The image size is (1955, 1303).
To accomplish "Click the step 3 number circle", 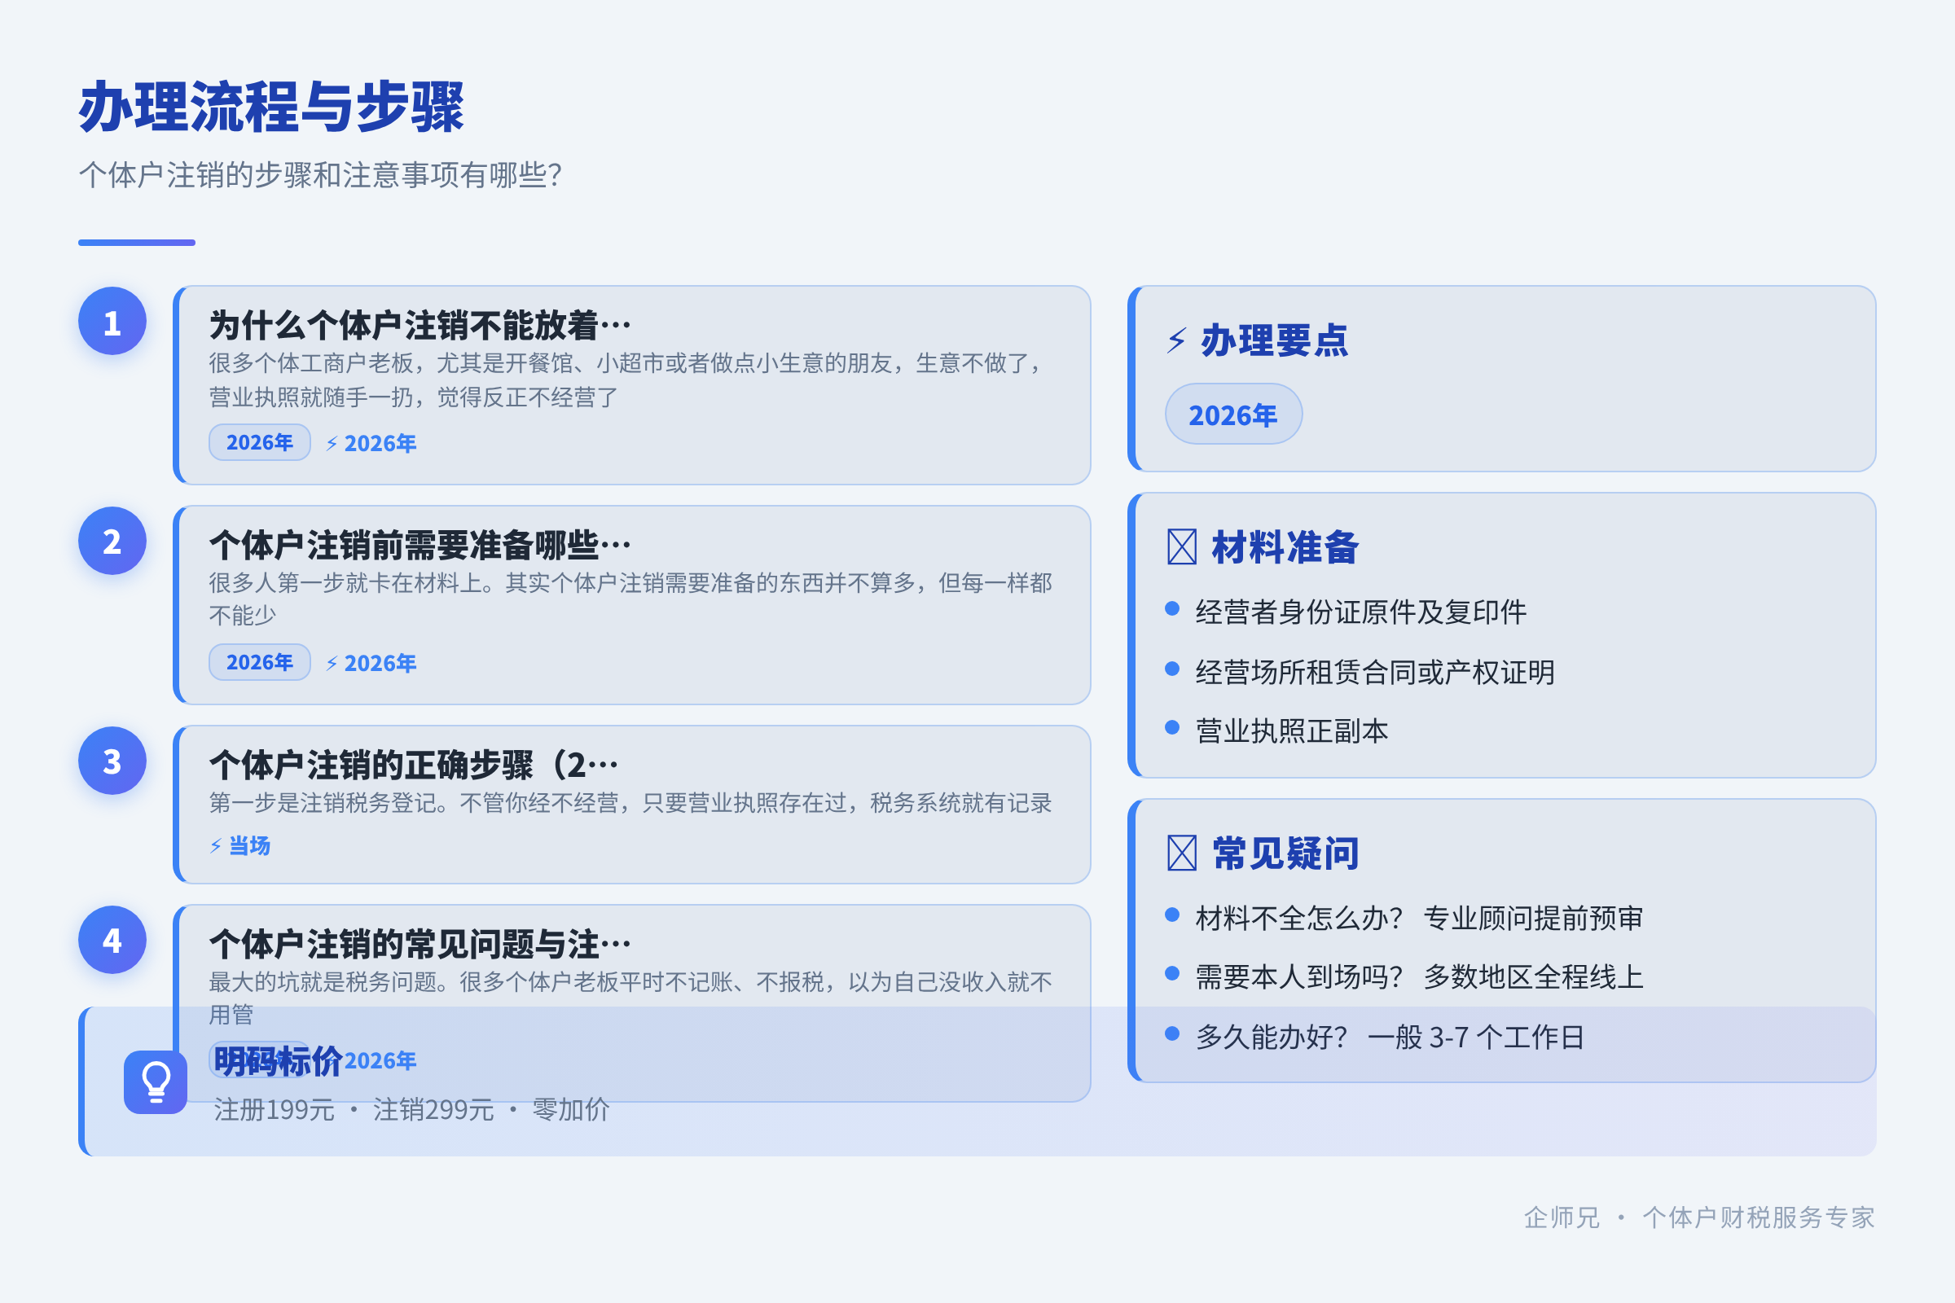I will pyautogui.click(x=112, y=761).
